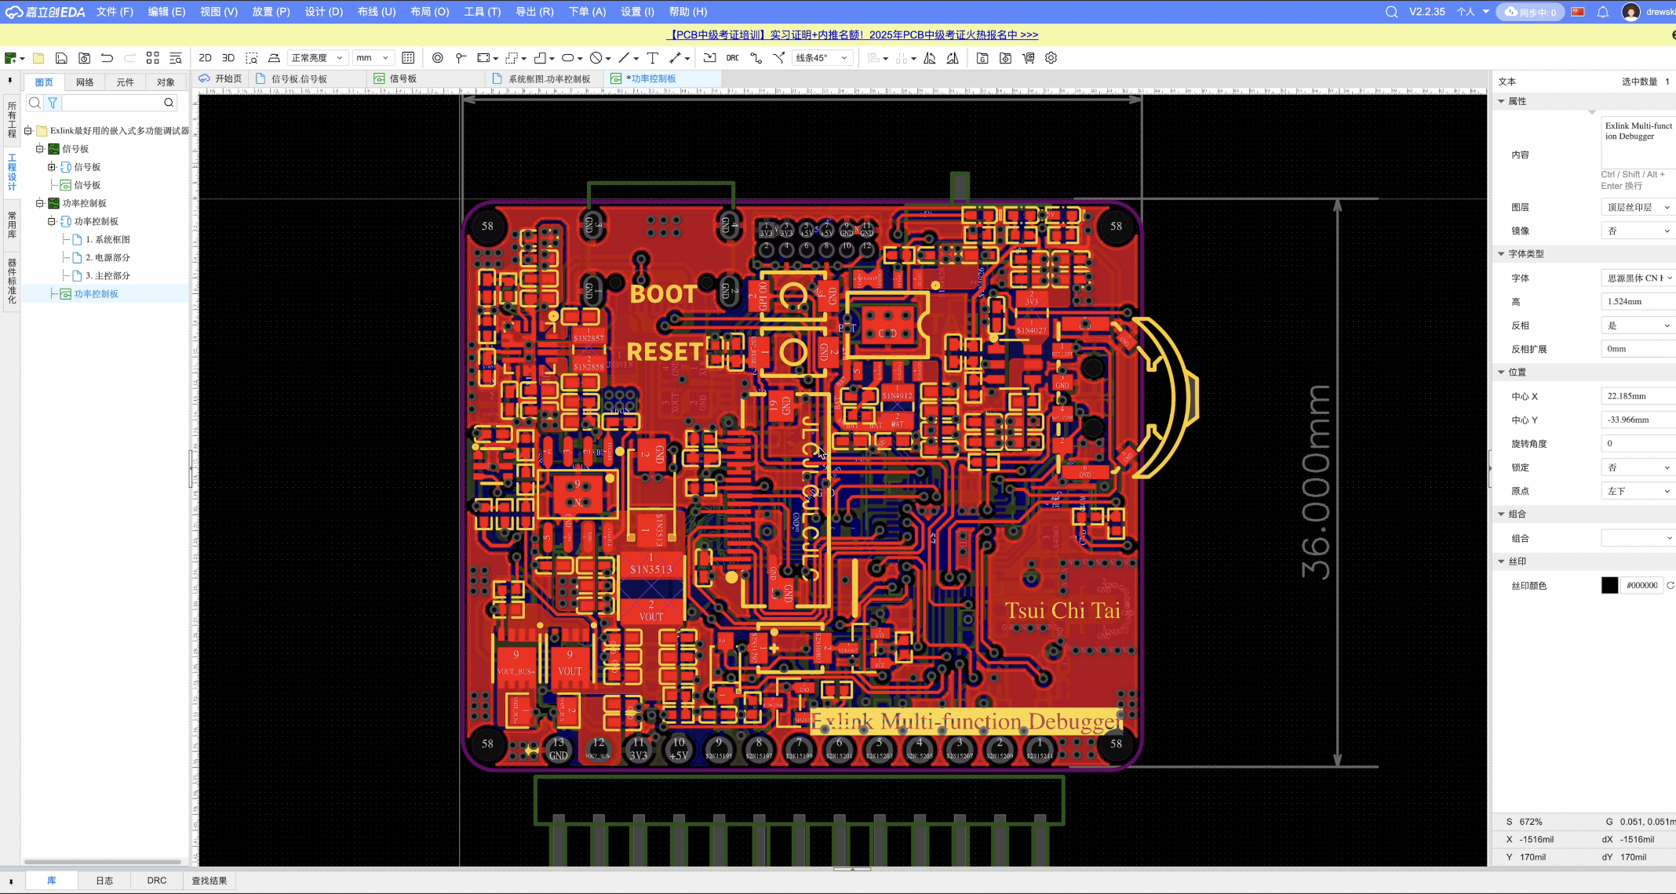This screenshot has height=894, width=1676.
Task: Switch to 3D view
Action: (228, 58)
